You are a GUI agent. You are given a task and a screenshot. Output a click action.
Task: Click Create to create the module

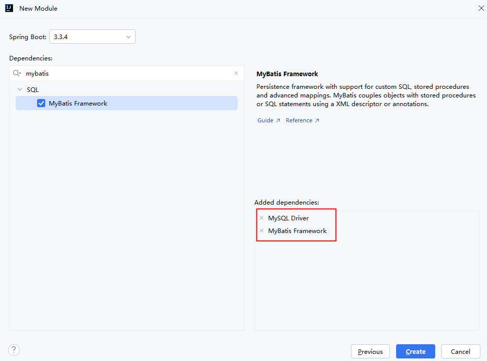click(415, 351)
